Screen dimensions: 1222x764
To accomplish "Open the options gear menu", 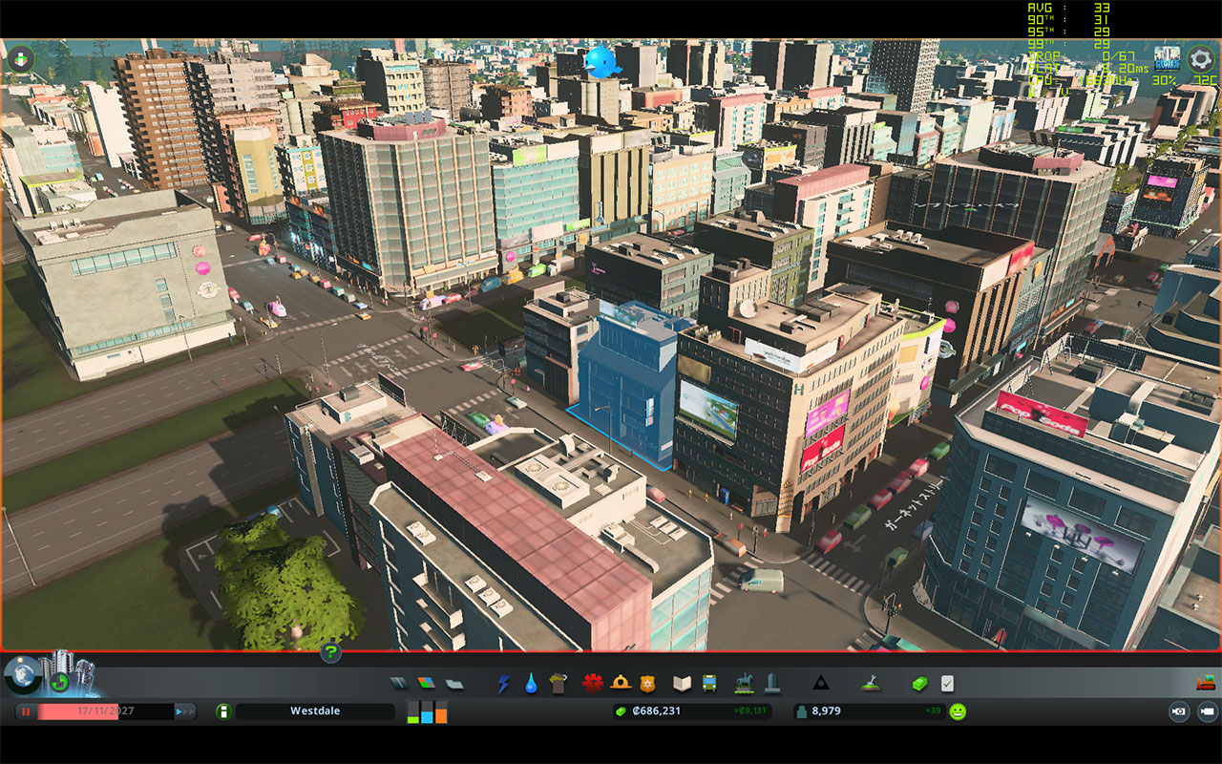I will pos(1200,57).
